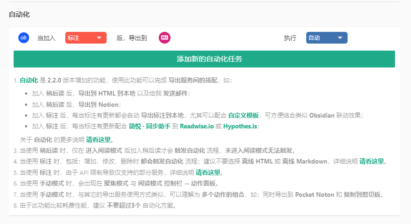Open the Readwise.io link
This screenshot has height=224, width=411.
click(197, 126)
